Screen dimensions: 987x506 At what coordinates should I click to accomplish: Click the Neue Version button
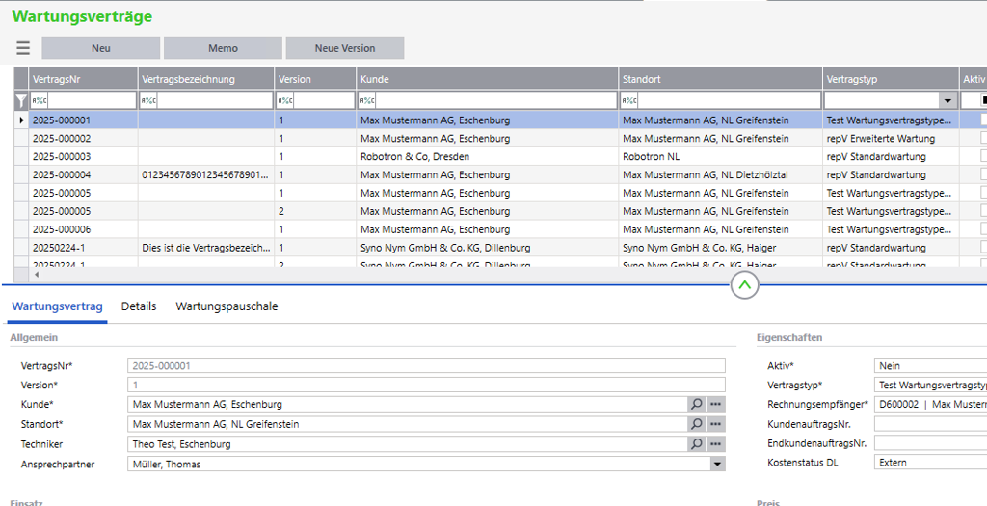click(x=345, y=48)
